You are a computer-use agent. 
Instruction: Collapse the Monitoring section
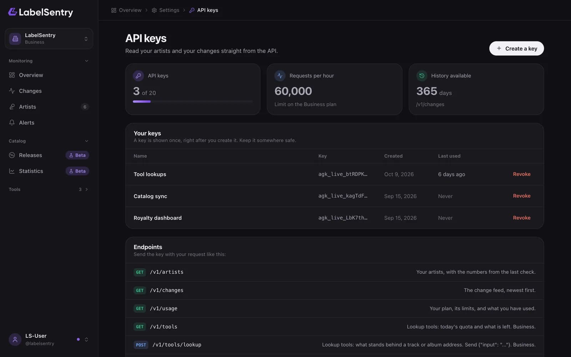(86, 61)
